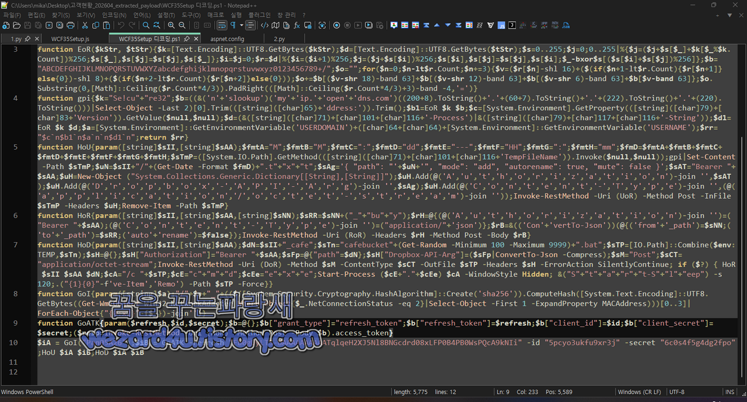Image resolution: width=747 pixels, height=402 pixels.
Task: Click the Redo arrow icon
Action: [x=132, y=25]
